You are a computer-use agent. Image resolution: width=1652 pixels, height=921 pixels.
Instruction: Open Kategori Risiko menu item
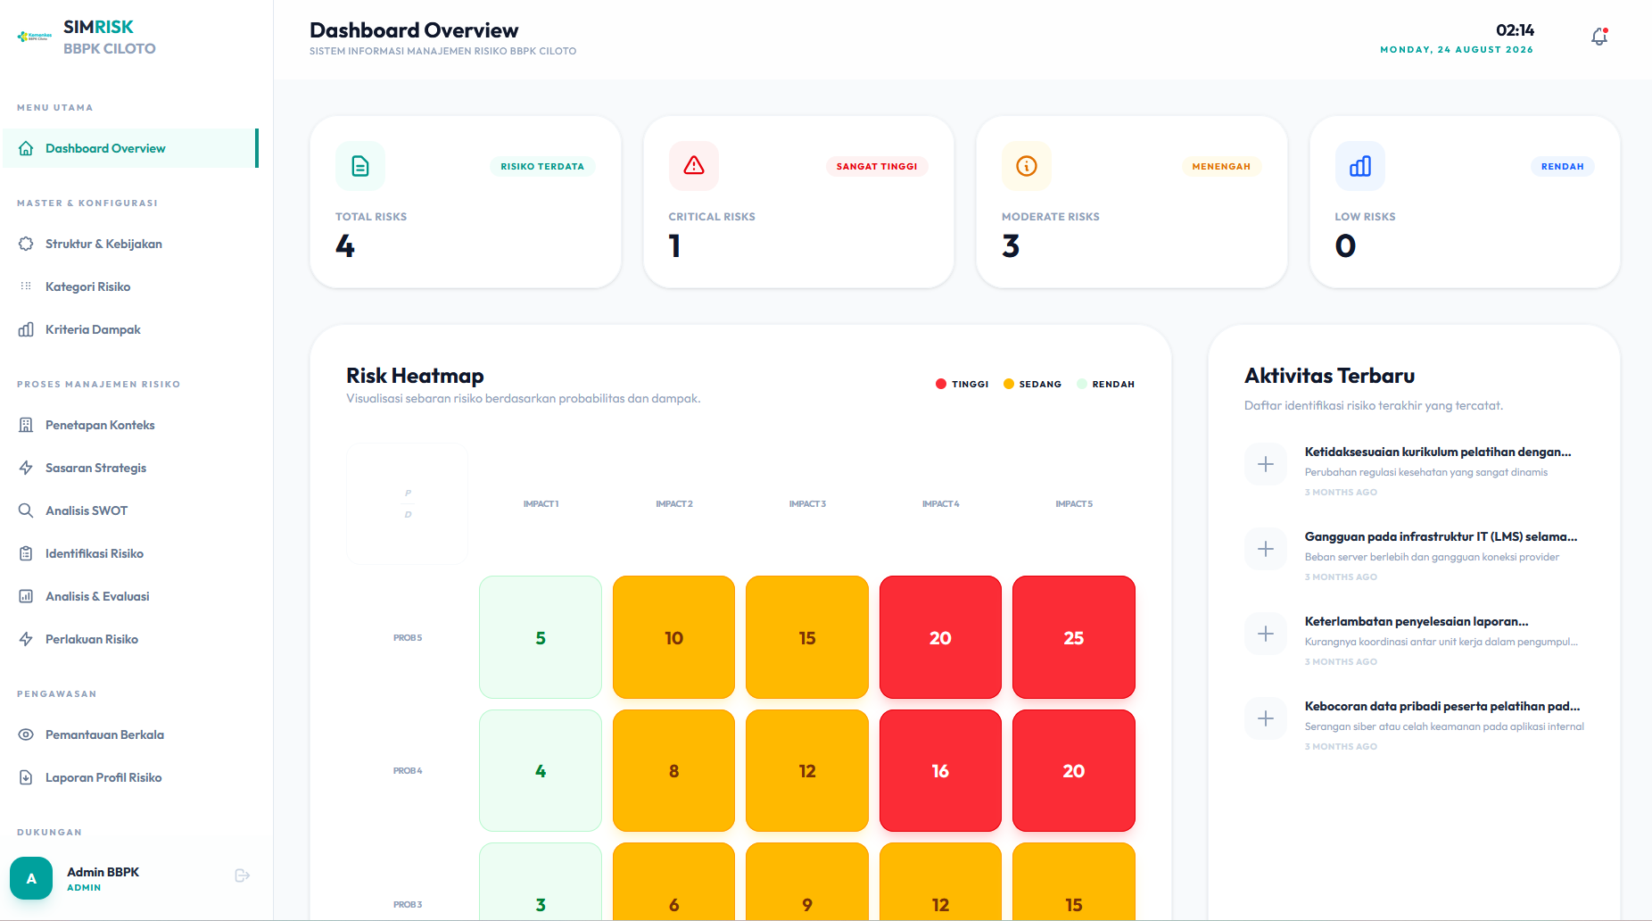(131, 286)
